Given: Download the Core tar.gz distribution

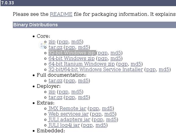Looking at the screenshot, I should click(x=55, y=47).
